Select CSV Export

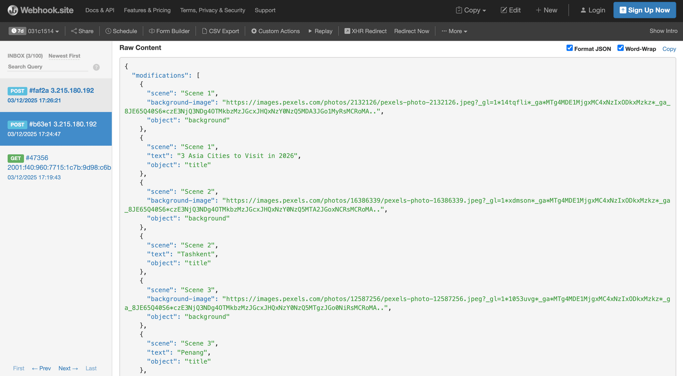click(220, 31)
